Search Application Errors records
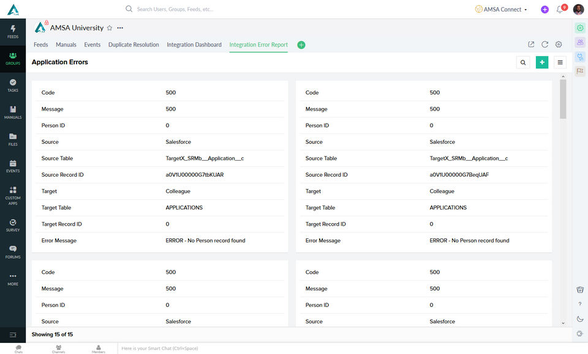Screen dimensions: 588x354 tap(522, 62)
